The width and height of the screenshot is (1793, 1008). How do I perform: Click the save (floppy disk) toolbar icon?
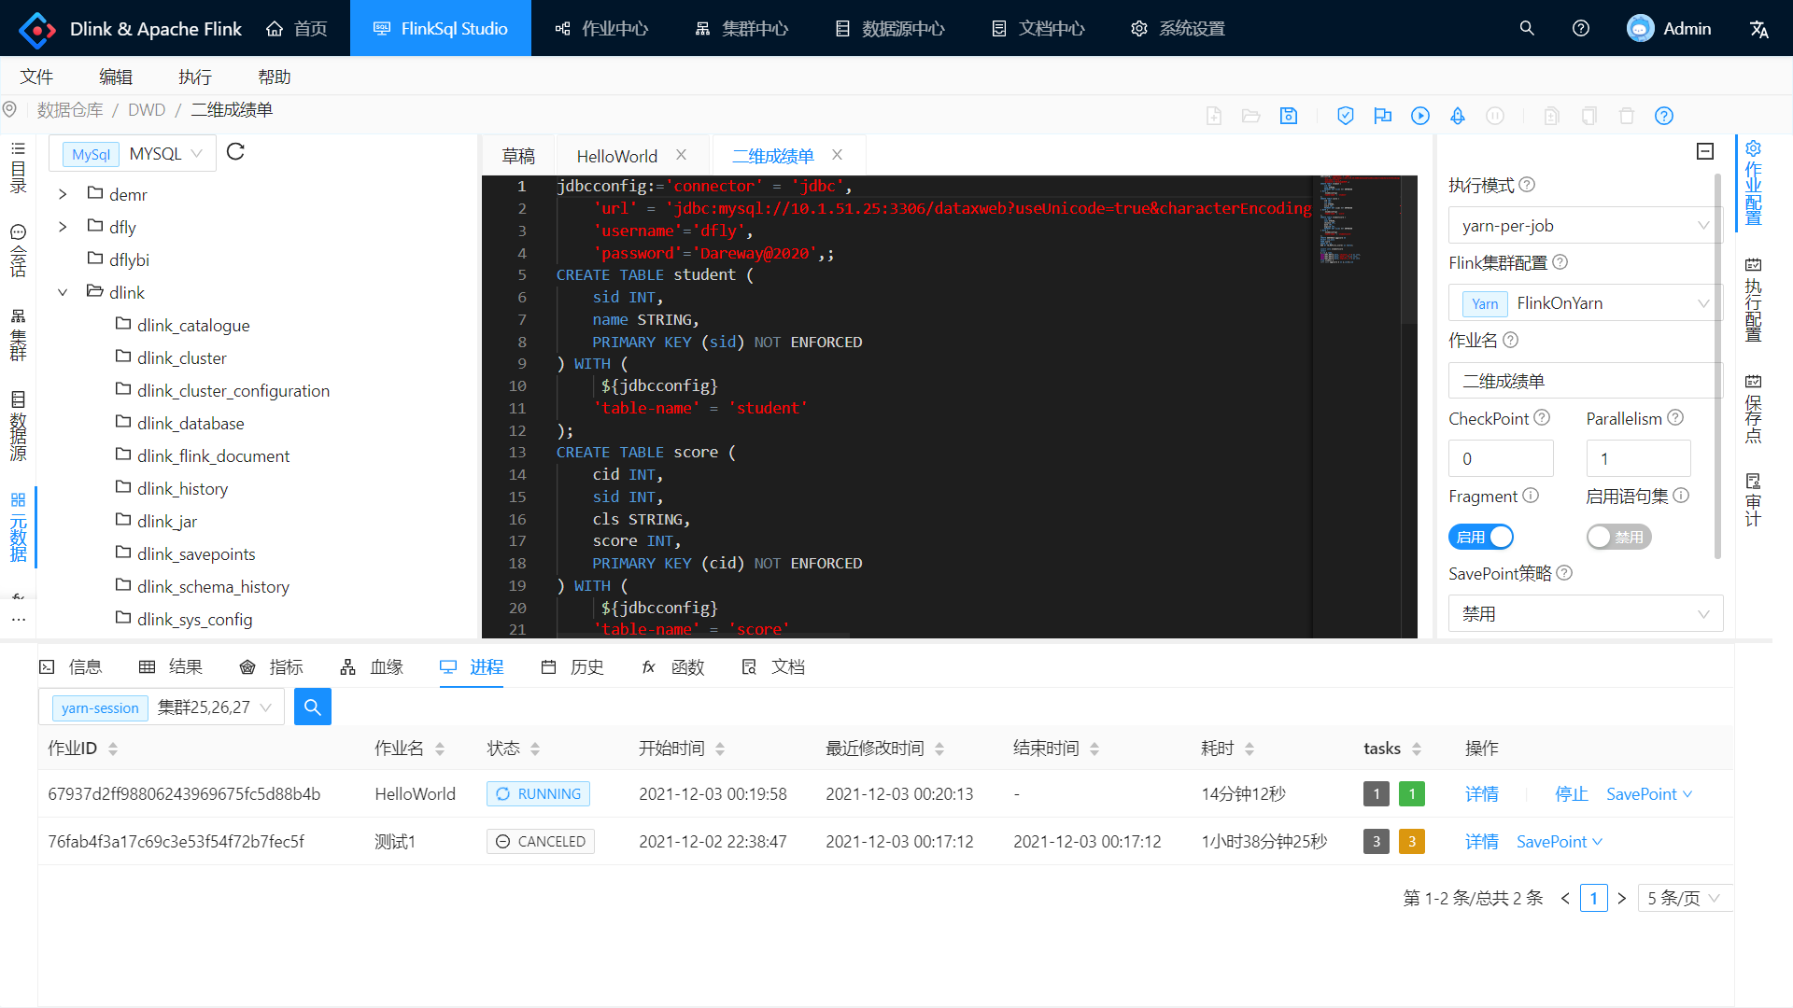point(1289,116)
